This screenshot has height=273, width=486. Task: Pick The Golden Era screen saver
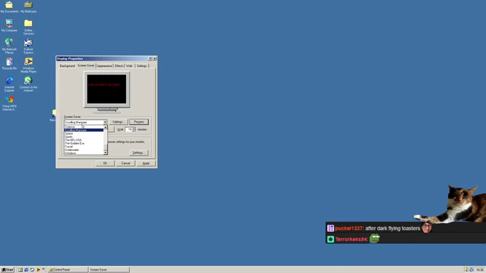[x=74, y=143]
